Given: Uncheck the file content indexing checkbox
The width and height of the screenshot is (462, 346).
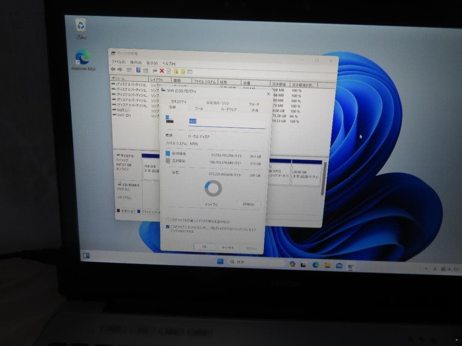Looking at the screenshot, I should [x=168, y=228].
